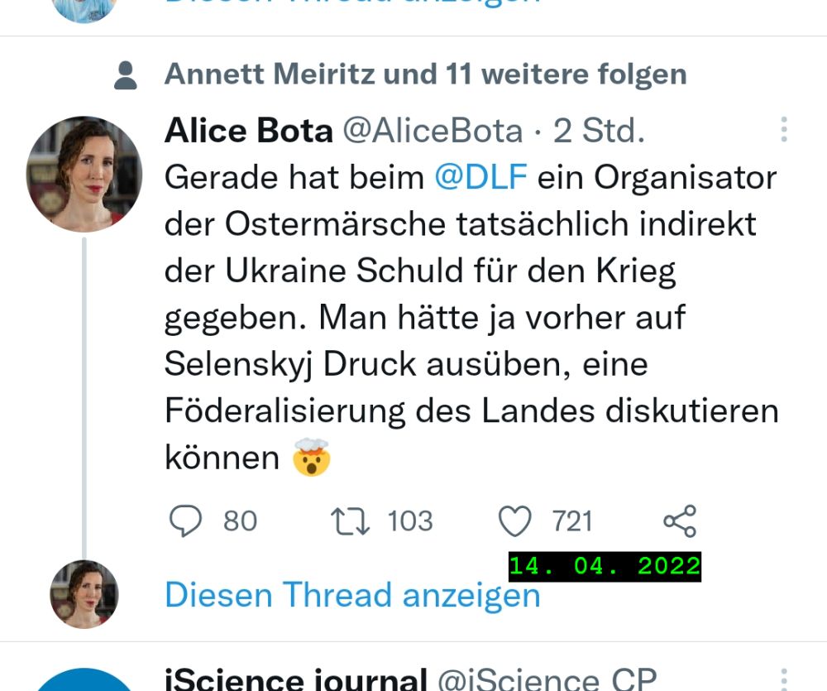Image resolution: width=827 pixels, height=691 pixels.
Task: Open more options on iScience journal tweet
Action: tap(783, 679)
